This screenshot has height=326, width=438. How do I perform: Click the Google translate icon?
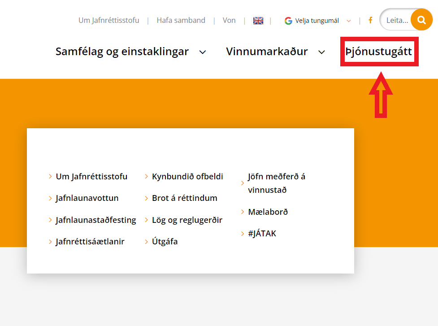[288, 20]
